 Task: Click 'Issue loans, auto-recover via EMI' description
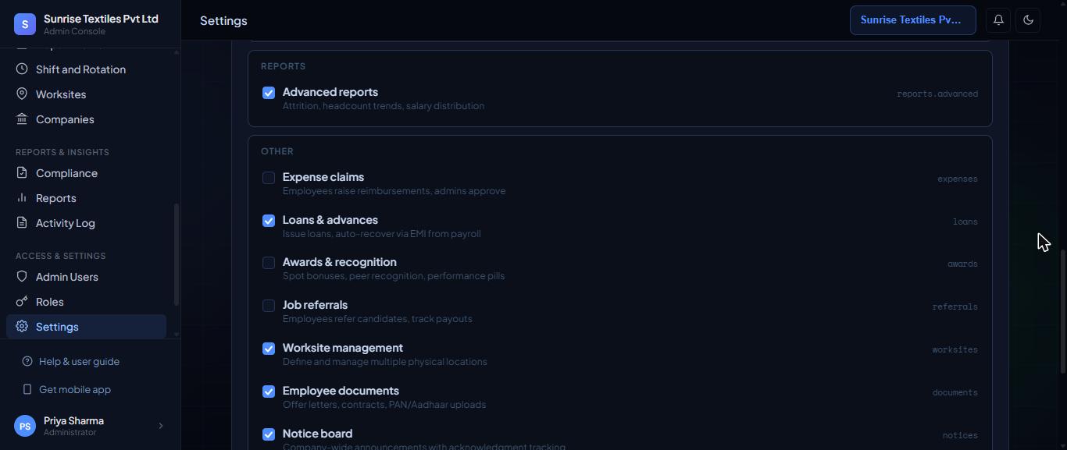tap(382, 234)
